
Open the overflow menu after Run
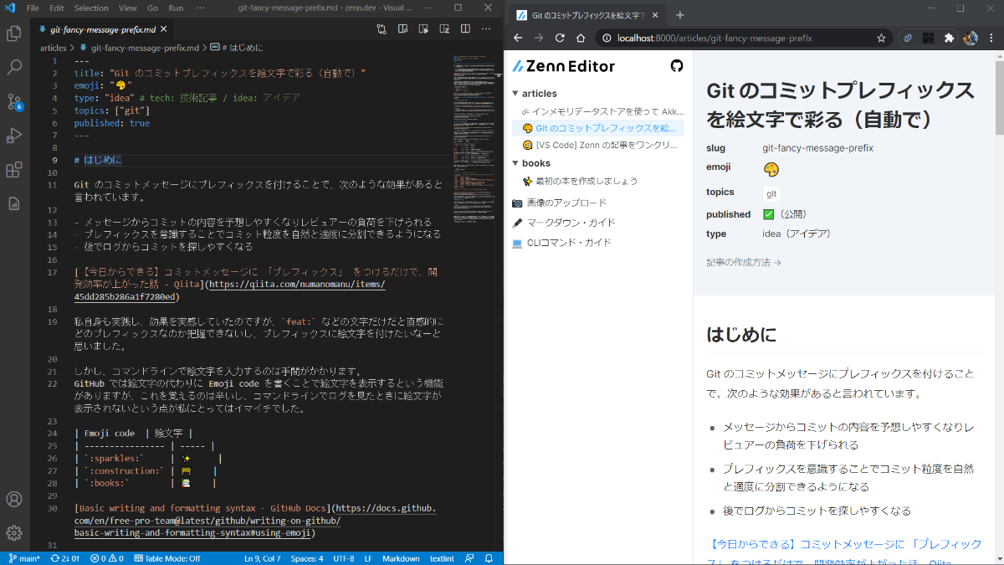[x=200, y=8]
